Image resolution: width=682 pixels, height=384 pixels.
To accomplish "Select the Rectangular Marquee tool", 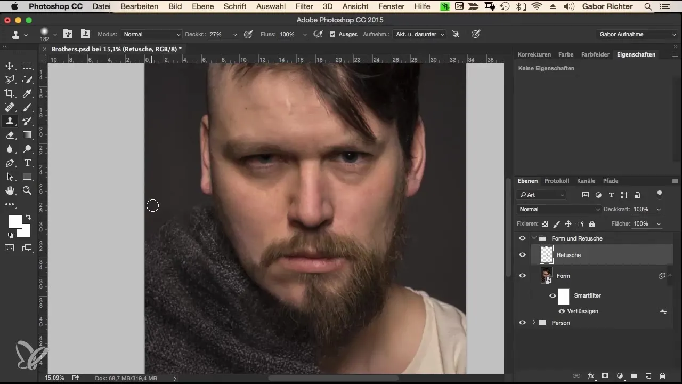I will point(27,66).
